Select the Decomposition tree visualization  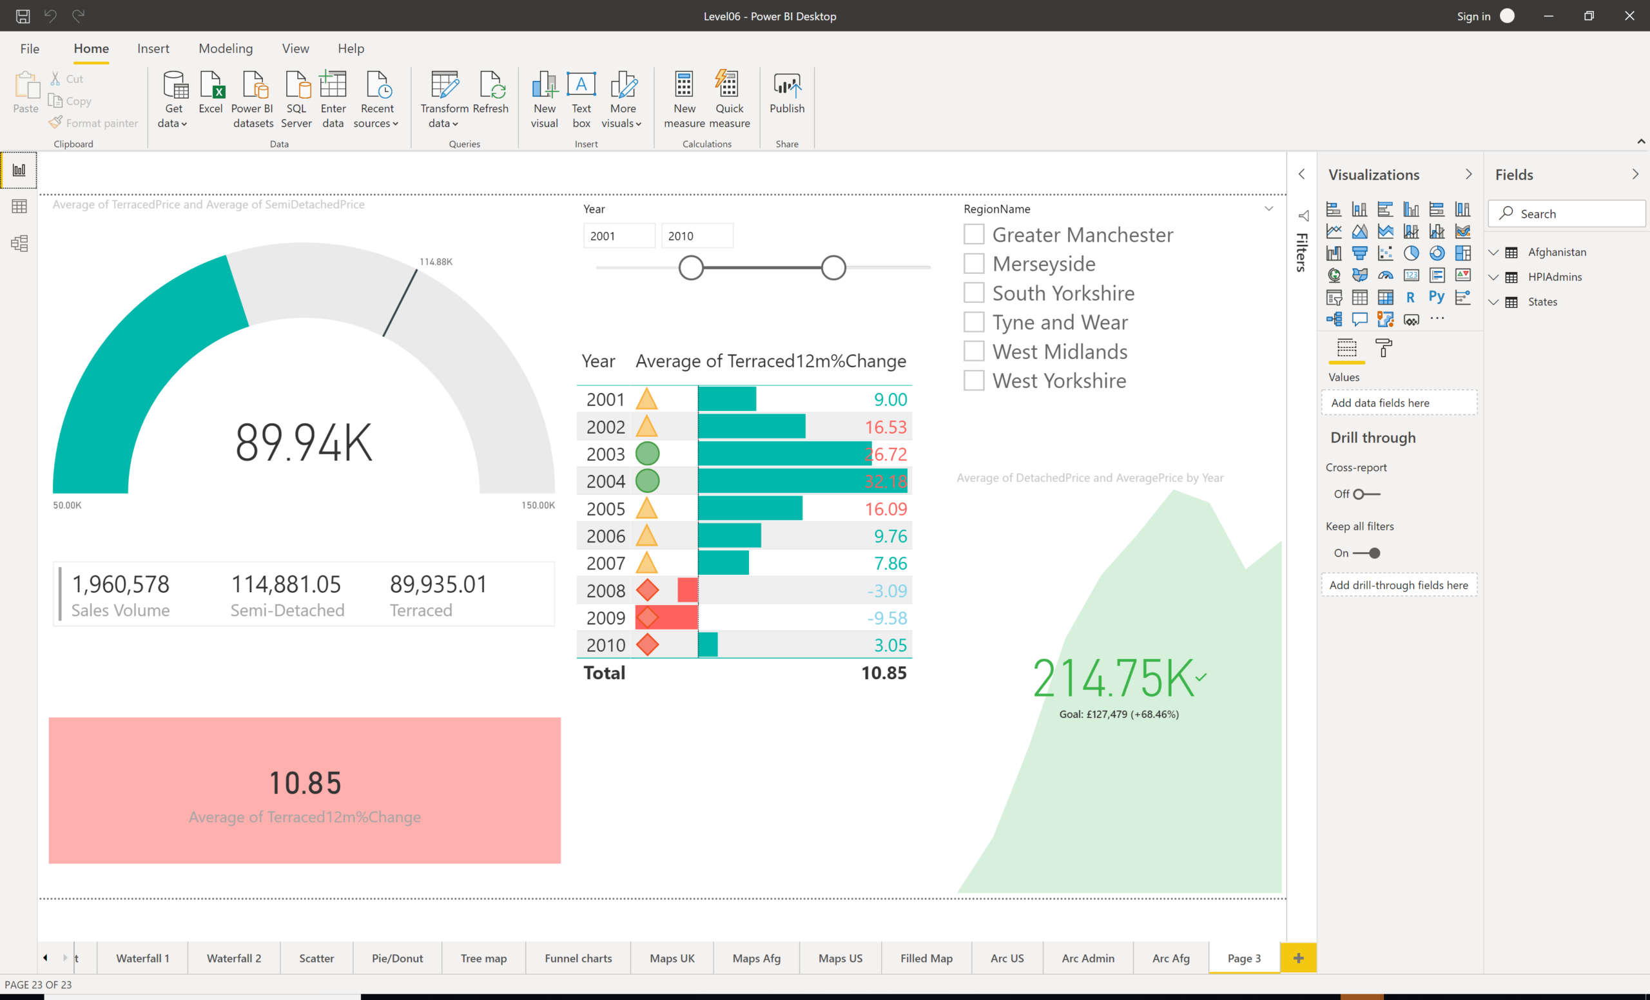(x=1334, y=320)
